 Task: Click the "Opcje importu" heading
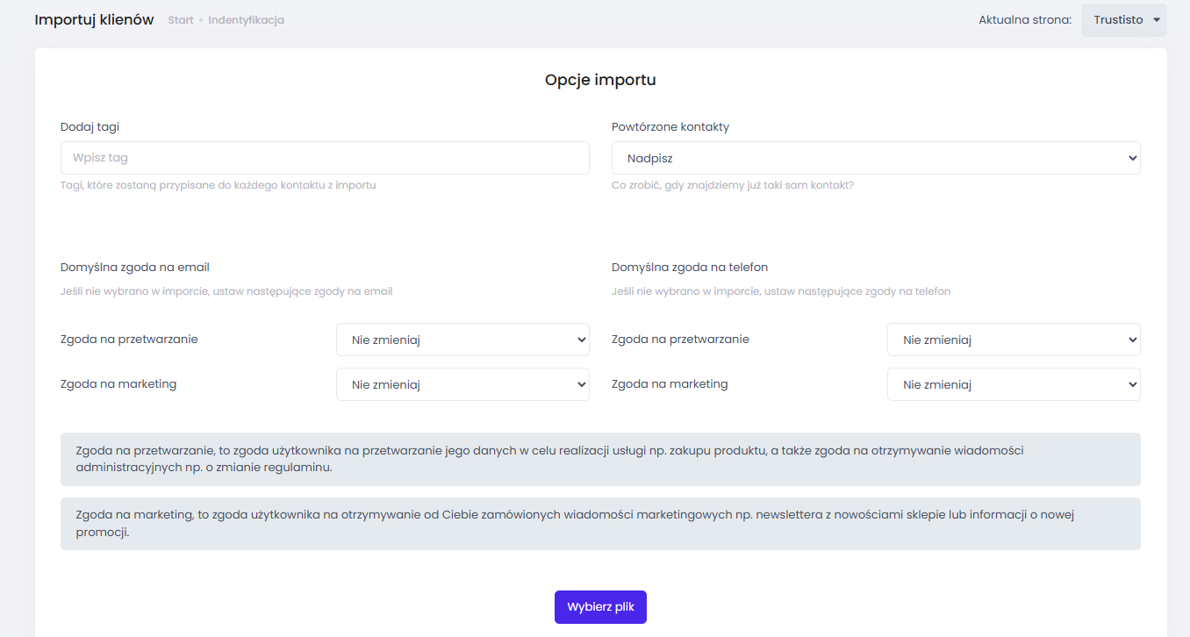point(600,80)
